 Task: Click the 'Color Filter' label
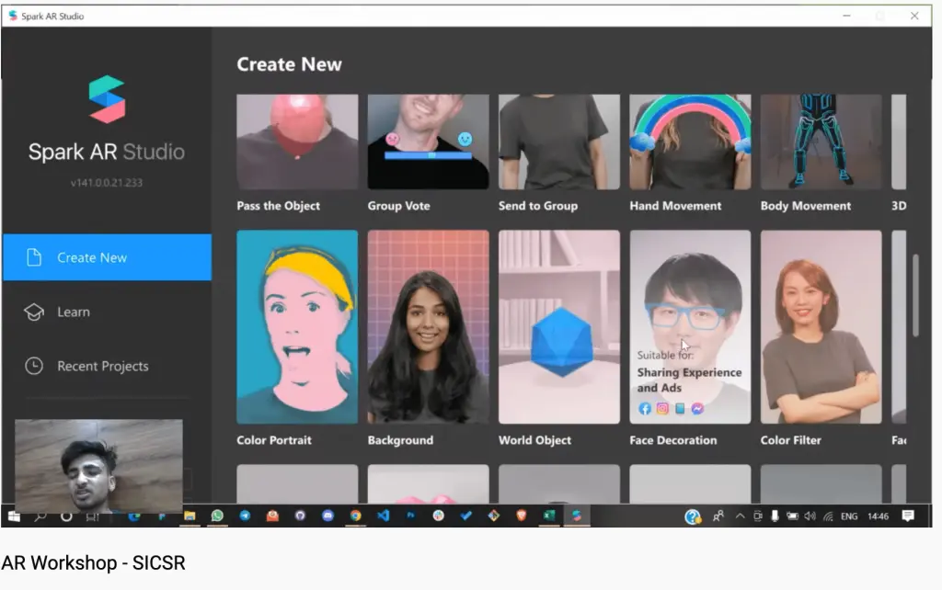click(790, 440)
